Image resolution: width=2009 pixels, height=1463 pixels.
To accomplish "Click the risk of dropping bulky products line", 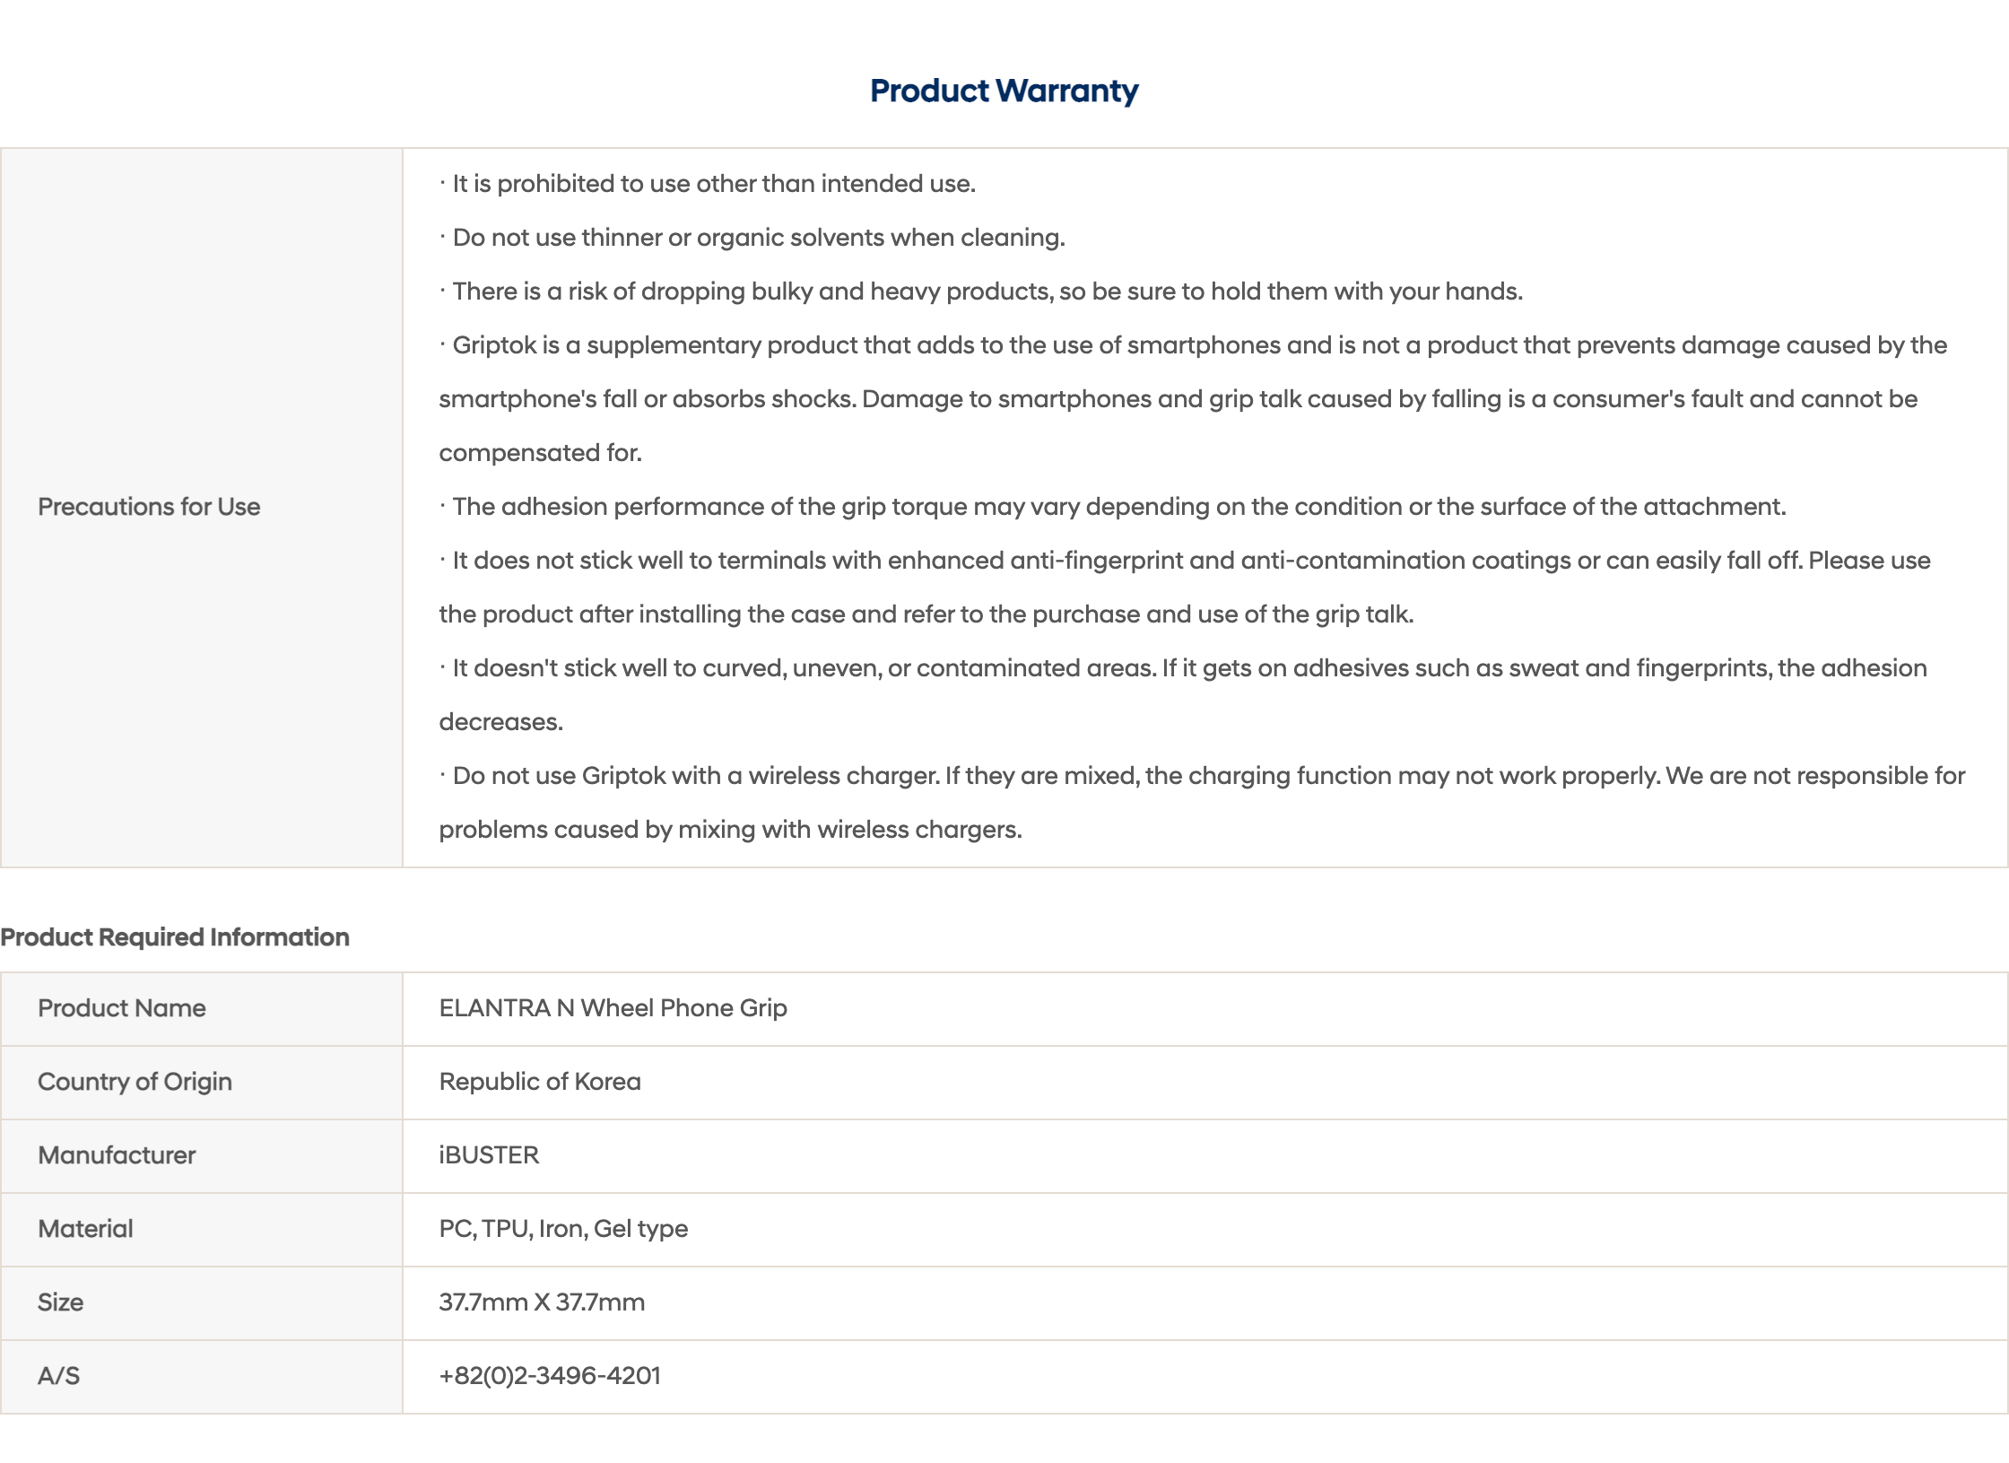I will point(980,292).
